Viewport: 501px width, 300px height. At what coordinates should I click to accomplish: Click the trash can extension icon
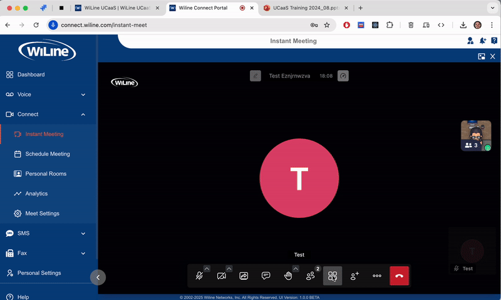(411, 25)
